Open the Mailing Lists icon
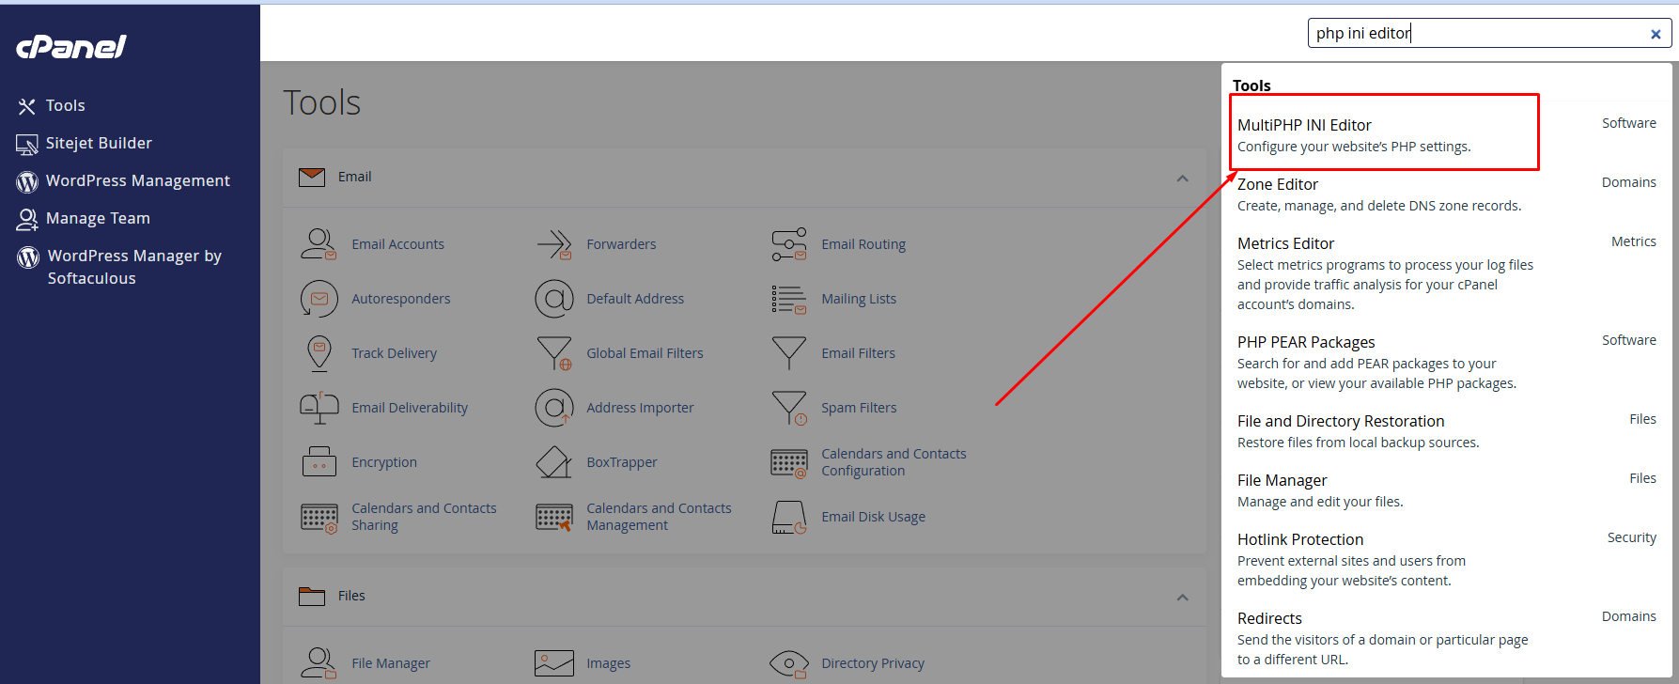This screenshot has height=684, width=1679. click(x=788, y=299)
